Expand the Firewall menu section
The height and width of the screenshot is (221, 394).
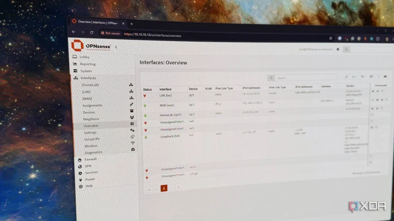pos(90,159)
